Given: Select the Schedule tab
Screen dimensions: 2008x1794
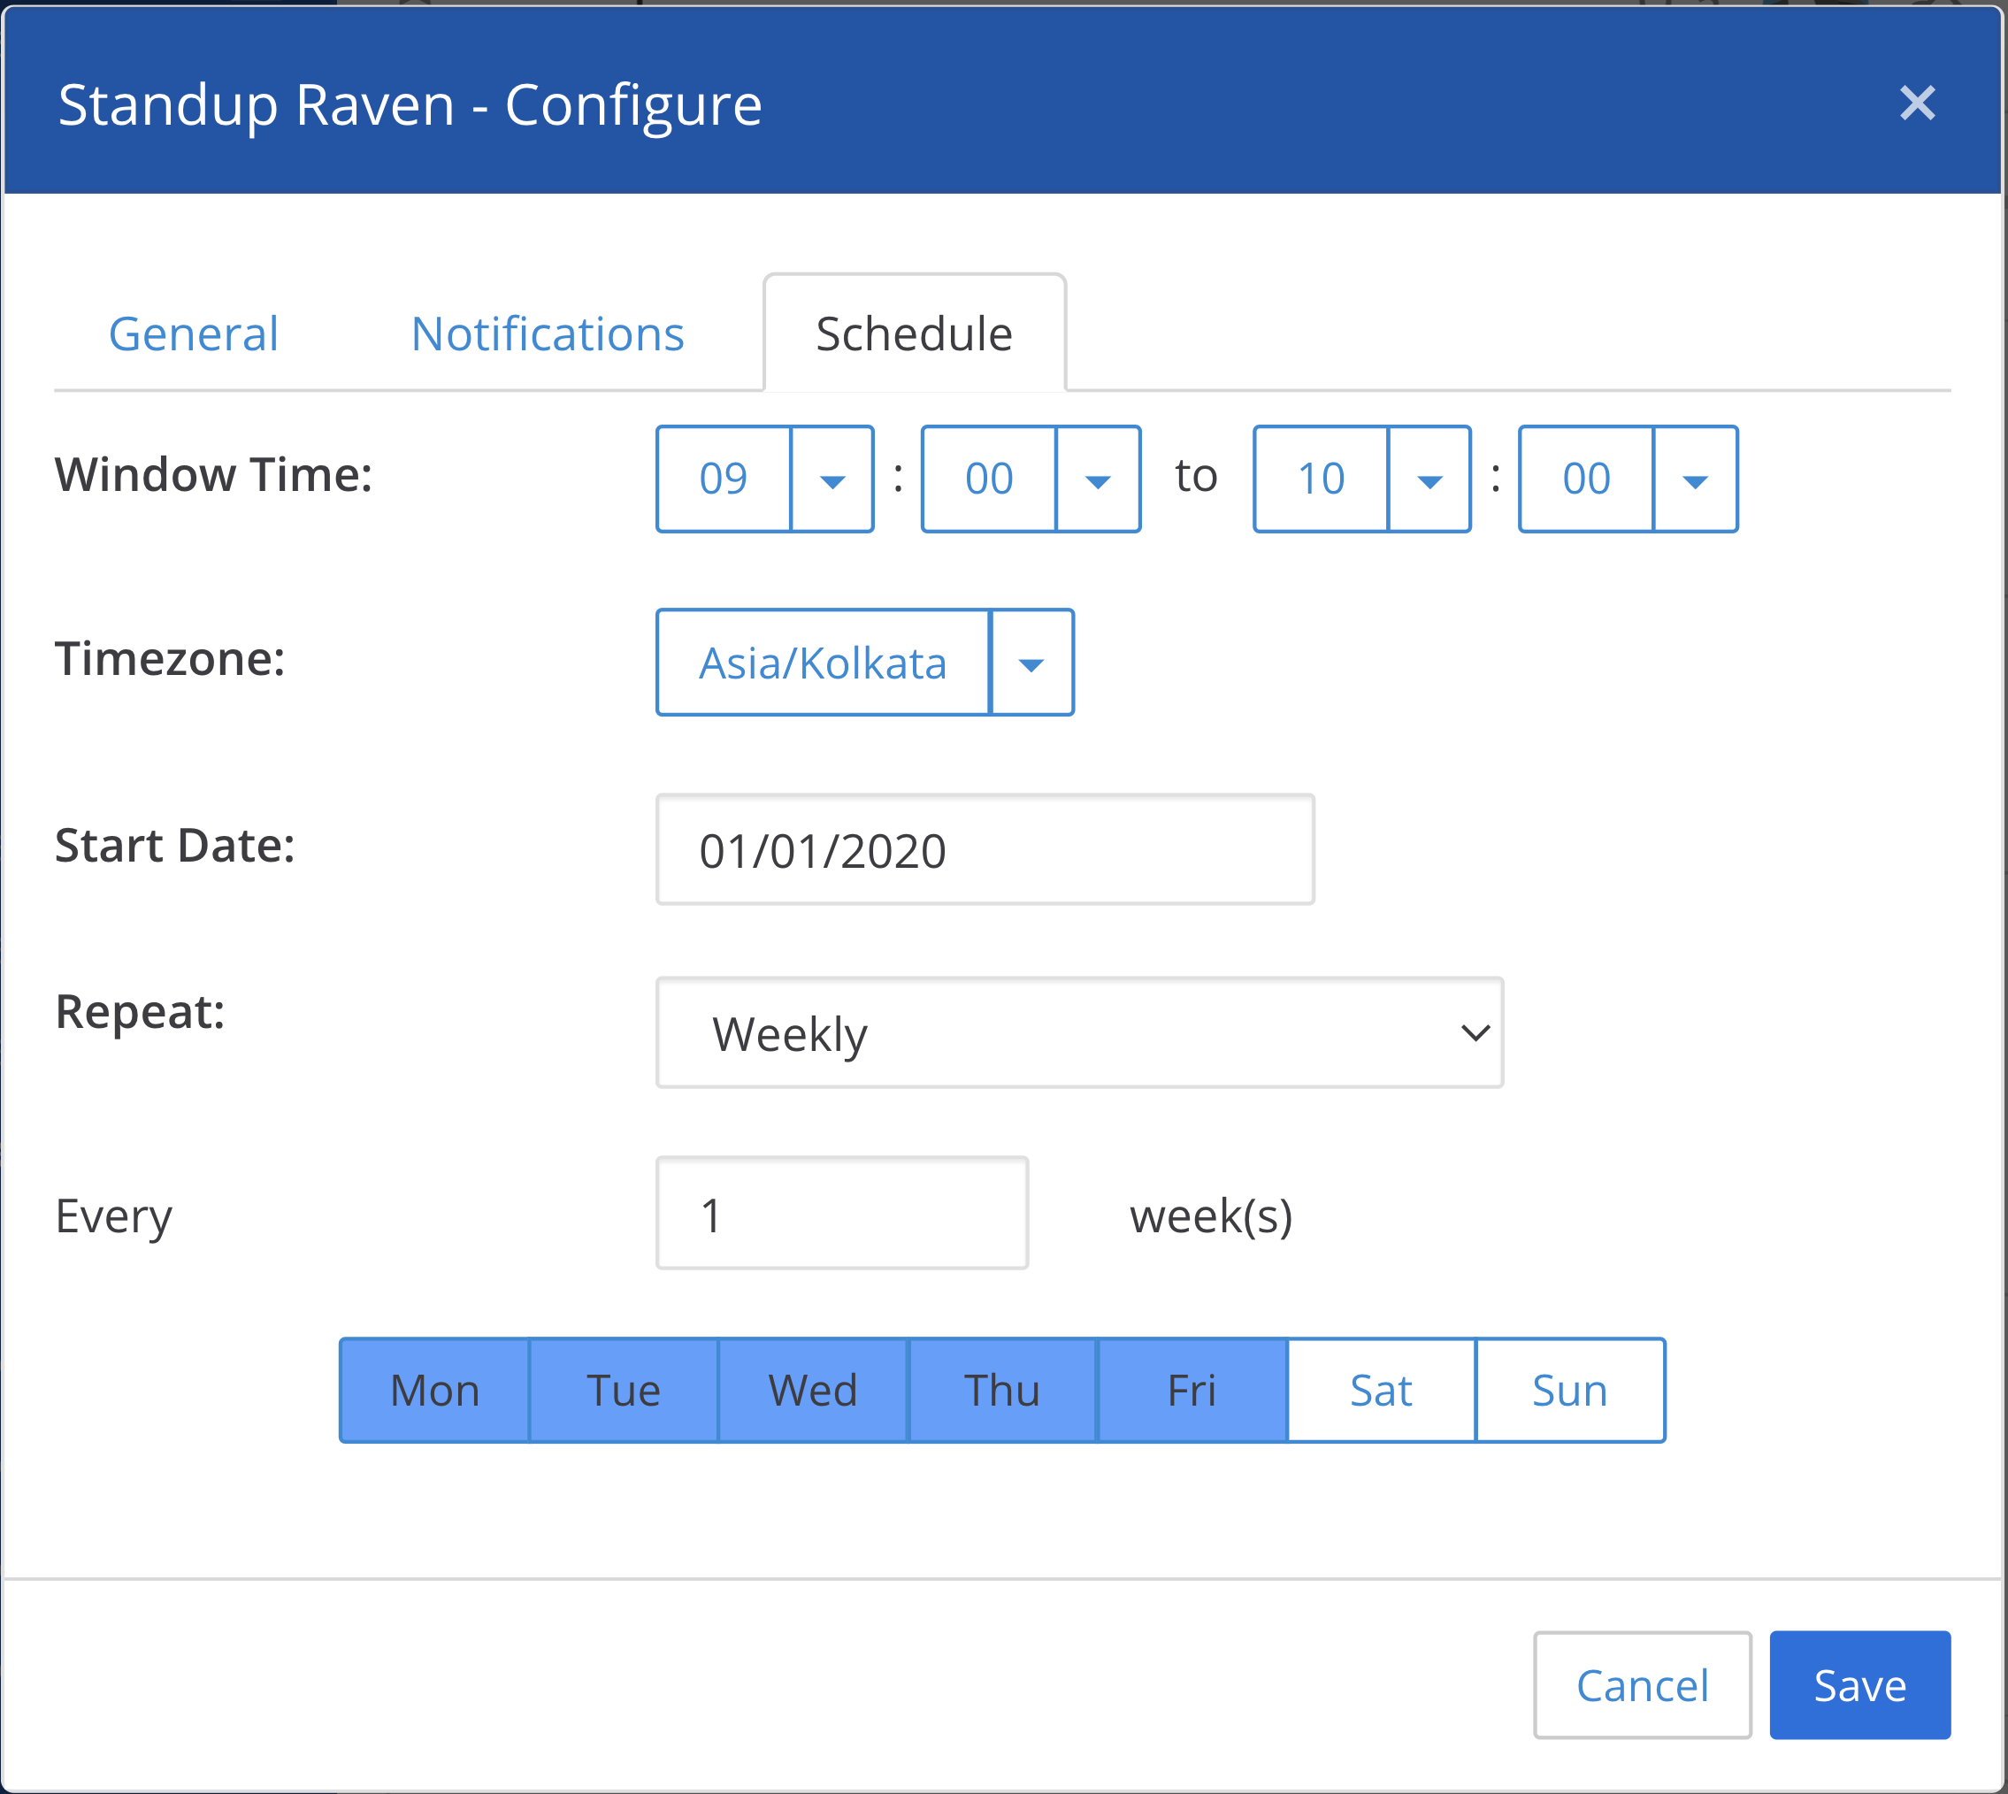Looking at the screenshot, I should tap(914, 334).
